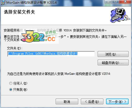Minimize the MorGain installer window
The height and width of the screenshot is (108, 132).
[x=108, y=2]
